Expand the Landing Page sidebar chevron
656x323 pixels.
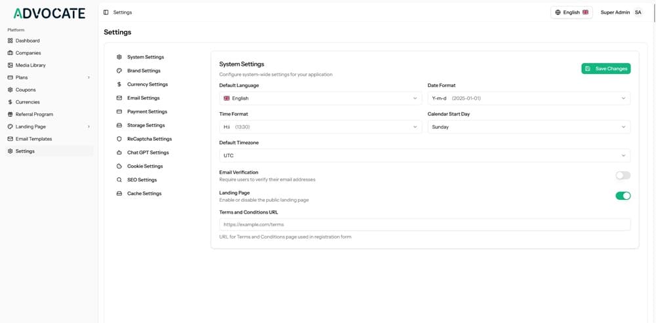89,126
